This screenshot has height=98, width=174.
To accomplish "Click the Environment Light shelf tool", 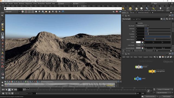I will tap(130, 9).
